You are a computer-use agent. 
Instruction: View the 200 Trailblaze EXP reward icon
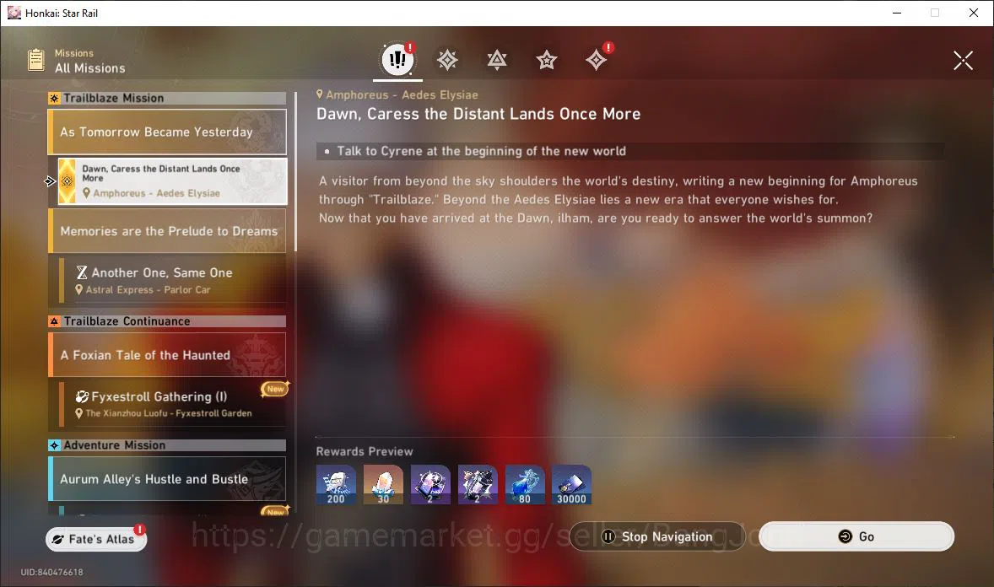(336, 485)
